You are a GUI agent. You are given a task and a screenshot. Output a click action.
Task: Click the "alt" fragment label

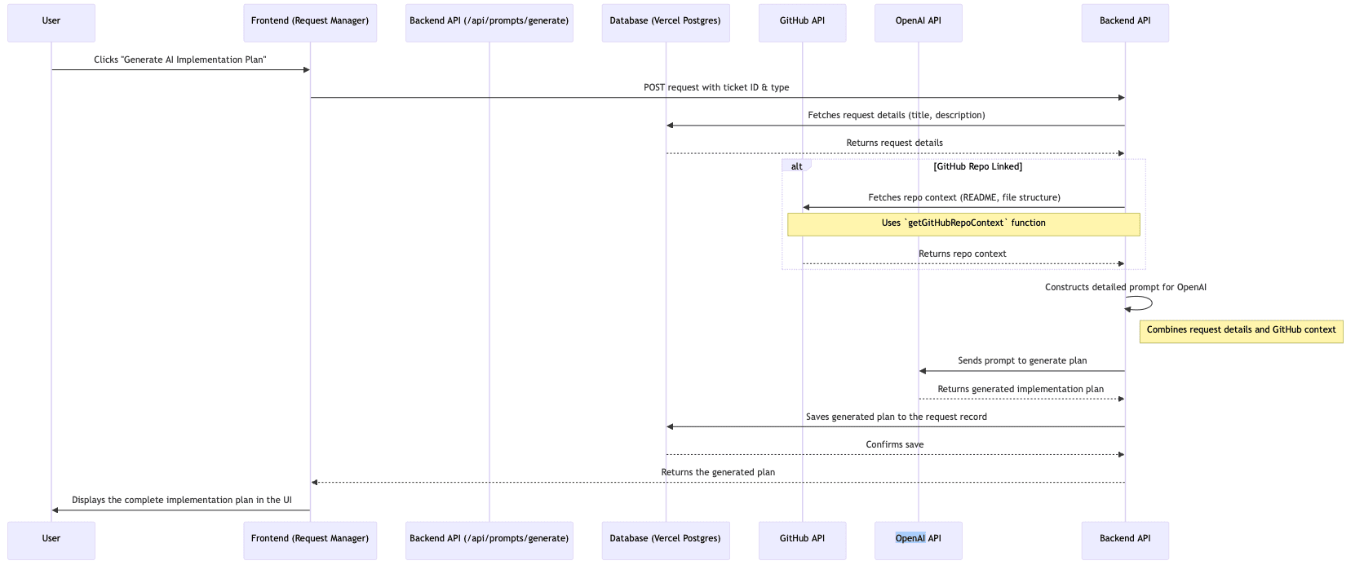[x=796, y=166]
